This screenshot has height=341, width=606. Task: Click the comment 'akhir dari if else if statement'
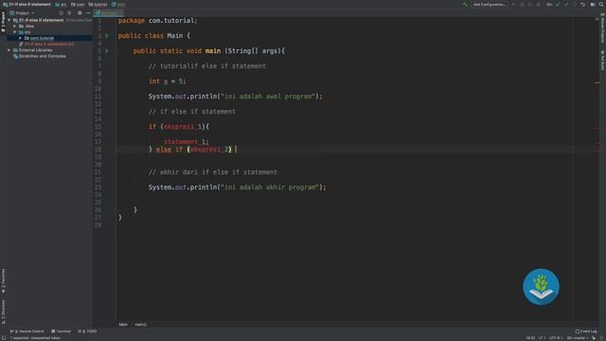pos(212,172)
